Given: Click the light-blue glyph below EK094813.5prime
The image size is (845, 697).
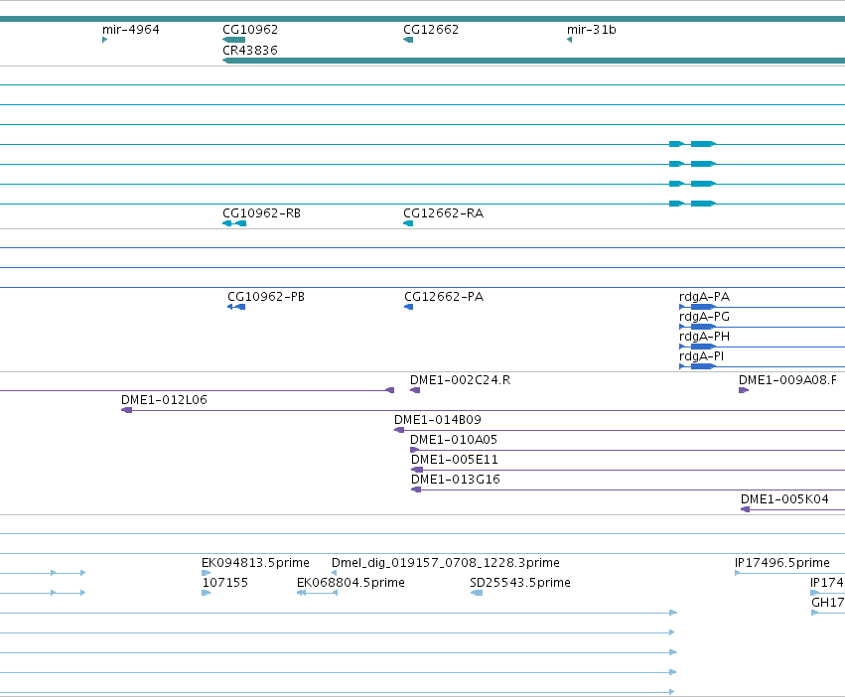Looking at the screenshot, I should point(206,573).
